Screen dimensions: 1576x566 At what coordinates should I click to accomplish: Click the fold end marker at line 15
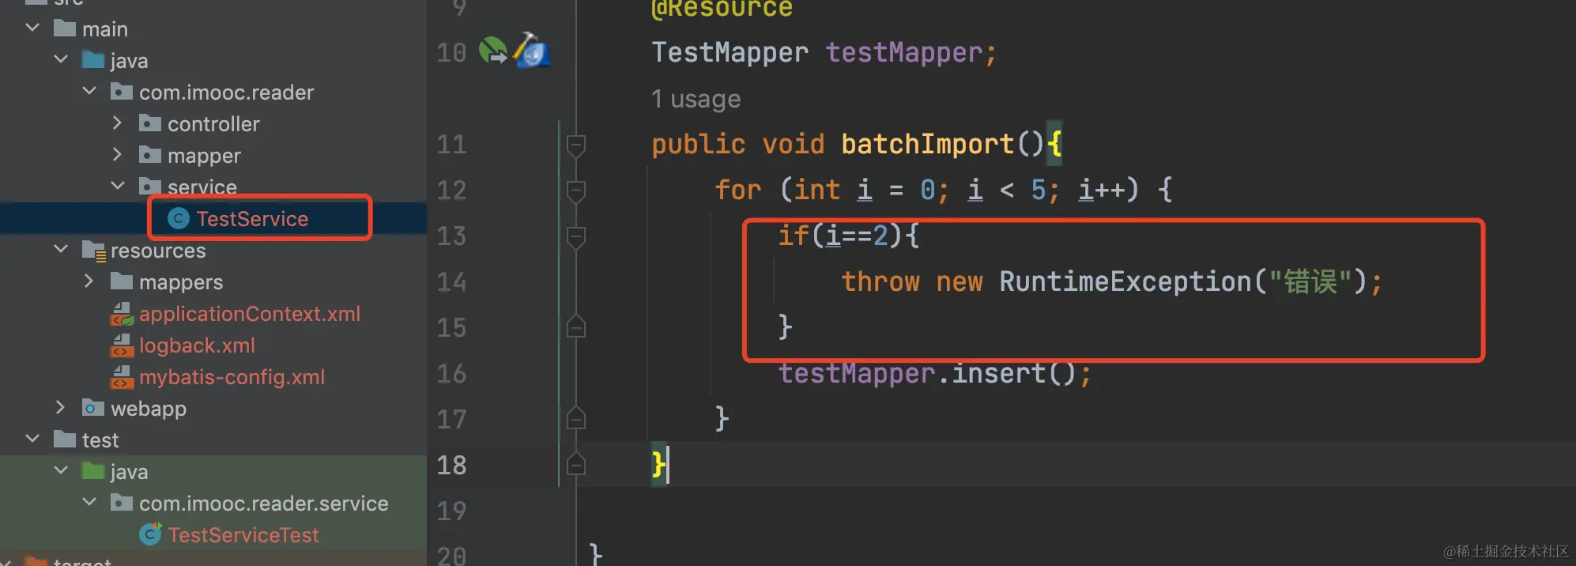576,326
